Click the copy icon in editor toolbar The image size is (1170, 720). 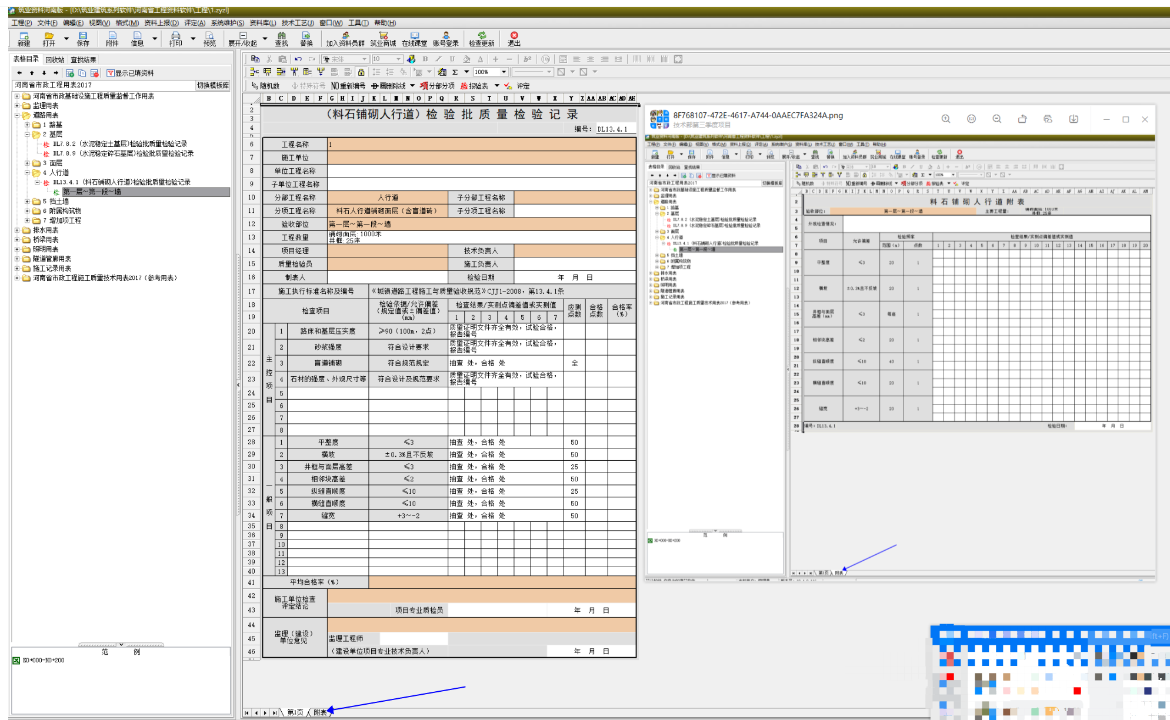pyautogui.click(x=255, y=59)
